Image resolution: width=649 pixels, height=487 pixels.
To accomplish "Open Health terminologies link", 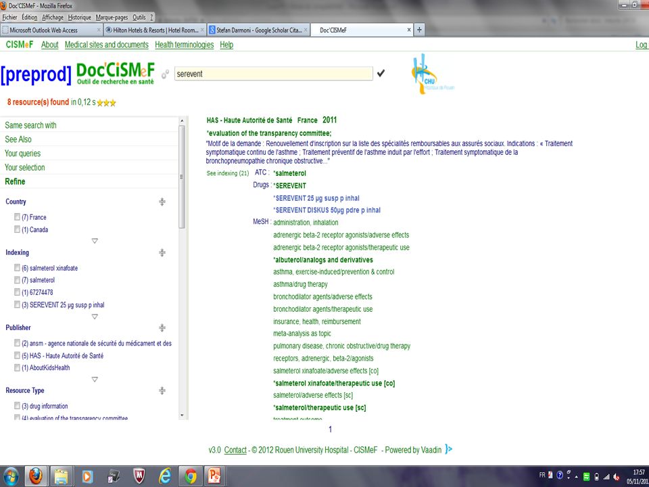I will (x=184, y=45).
